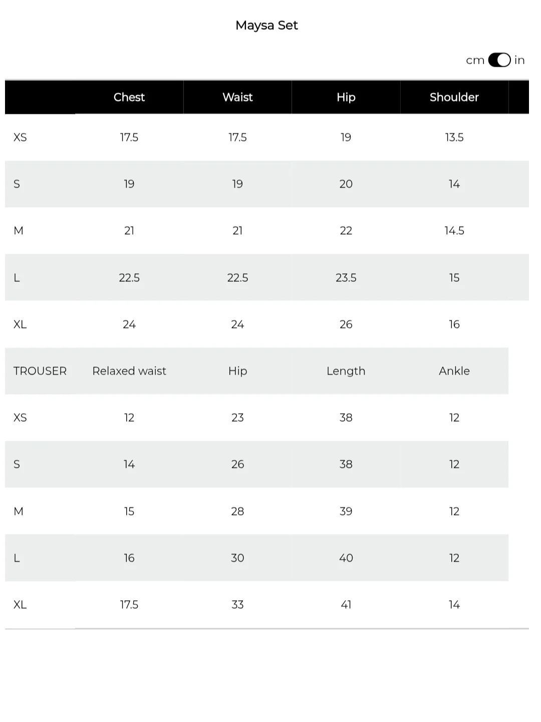Click the hip value 22 cell
The image size is (541, 722).
(346, 231)
